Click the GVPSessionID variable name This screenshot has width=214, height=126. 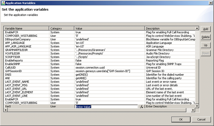click(x=14, y=71)
